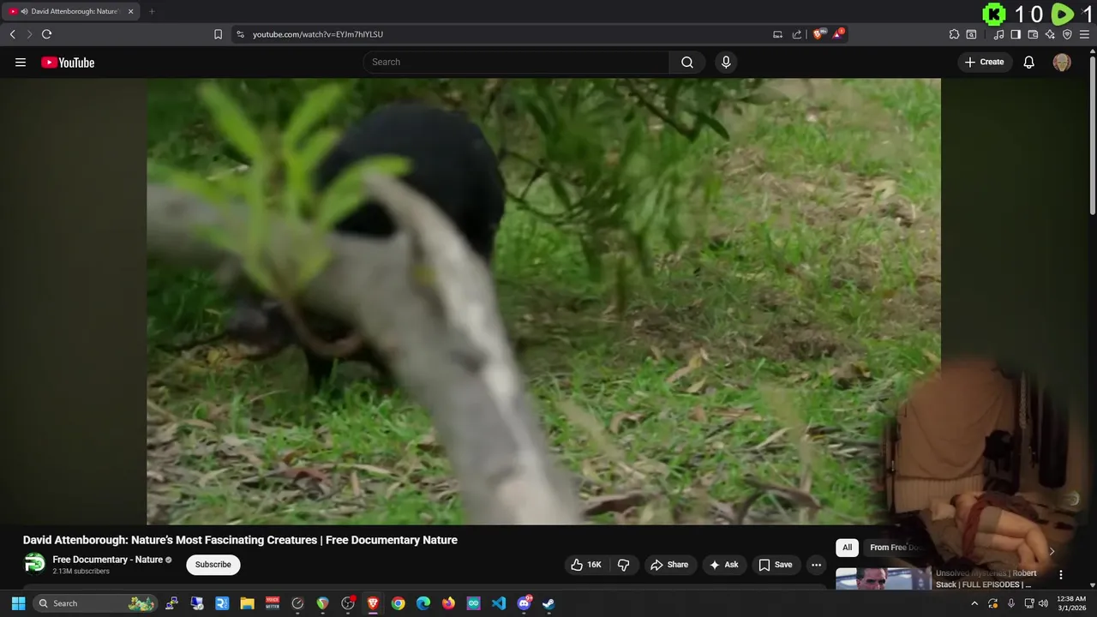The height and width of the screenshot is (617, 1097).
Task: Open Microsoft Edge from the taskbar
Action: [423, 603]
